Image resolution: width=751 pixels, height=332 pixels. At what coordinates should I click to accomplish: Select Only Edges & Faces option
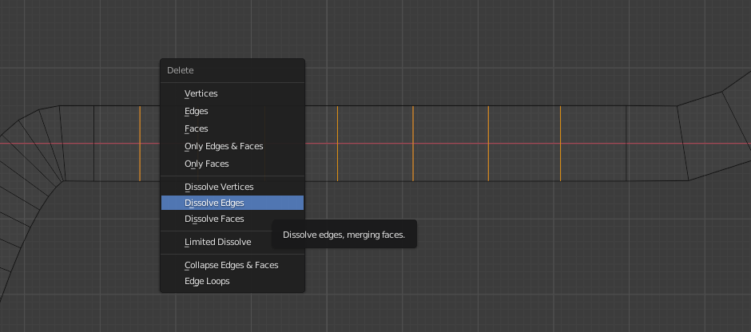click(x=232, y=146)
